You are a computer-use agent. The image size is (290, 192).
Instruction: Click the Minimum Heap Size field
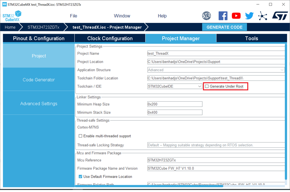point(175,104)
